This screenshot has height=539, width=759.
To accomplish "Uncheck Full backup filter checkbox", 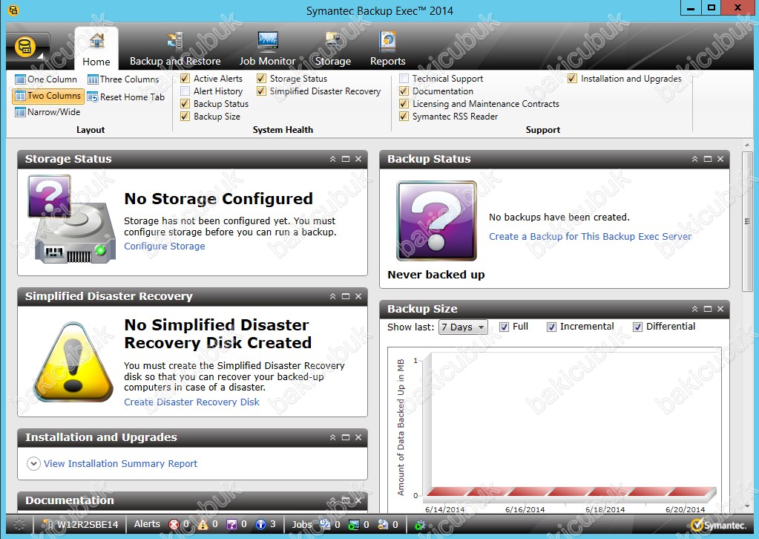I will point(504,327).
